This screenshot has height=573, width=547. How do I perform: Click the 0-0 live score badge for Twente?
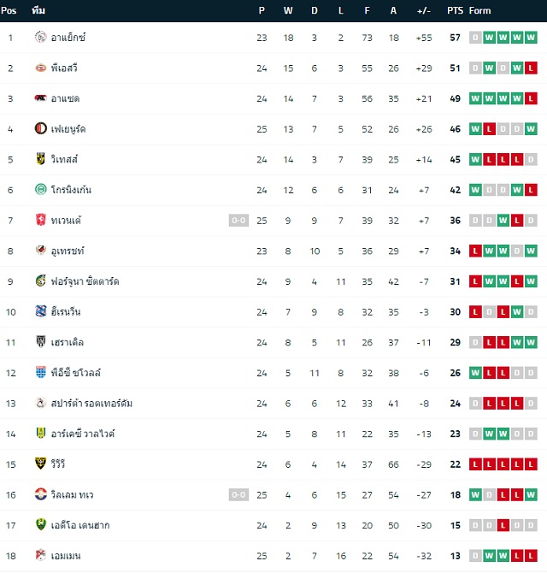click(238, 221)
